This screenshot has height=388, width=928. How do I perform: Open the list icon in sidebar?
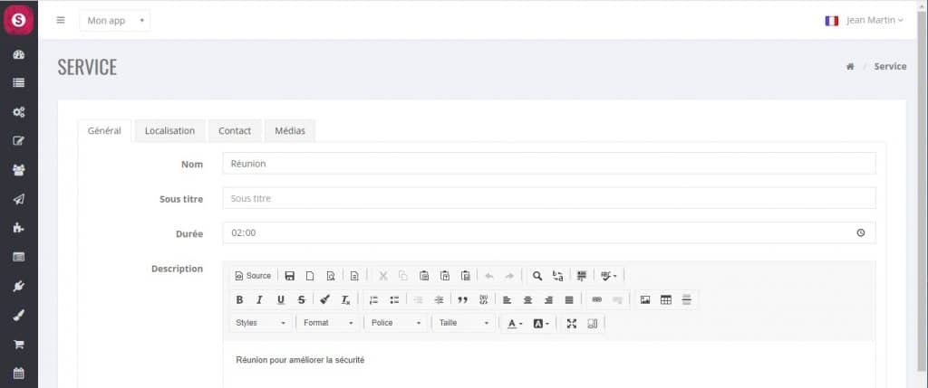click(x=18, y=83)
